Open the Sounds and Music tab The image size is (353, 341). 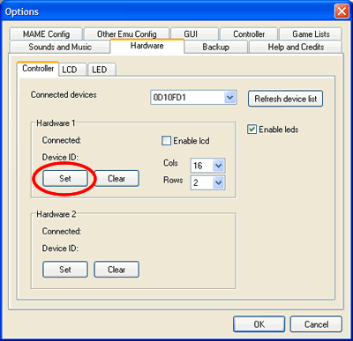coord(60,47)
